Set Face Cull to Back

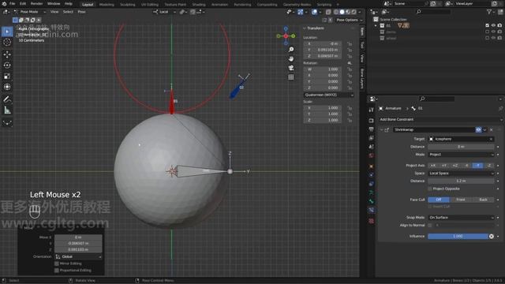(483, 200)
